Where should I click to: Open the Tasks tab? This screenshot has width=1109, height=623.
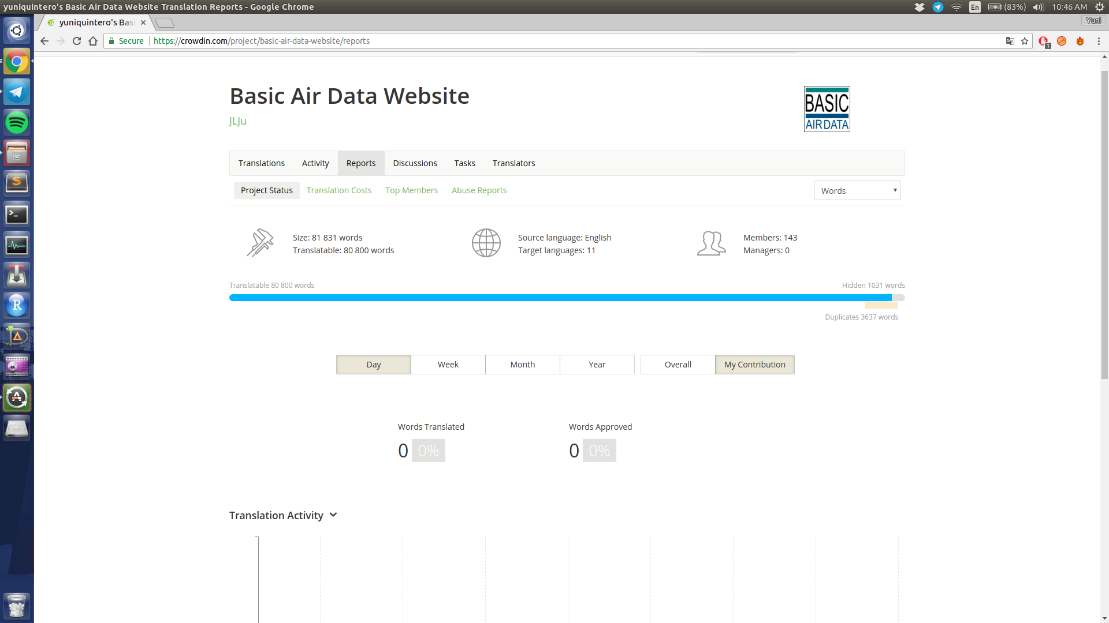465,163
